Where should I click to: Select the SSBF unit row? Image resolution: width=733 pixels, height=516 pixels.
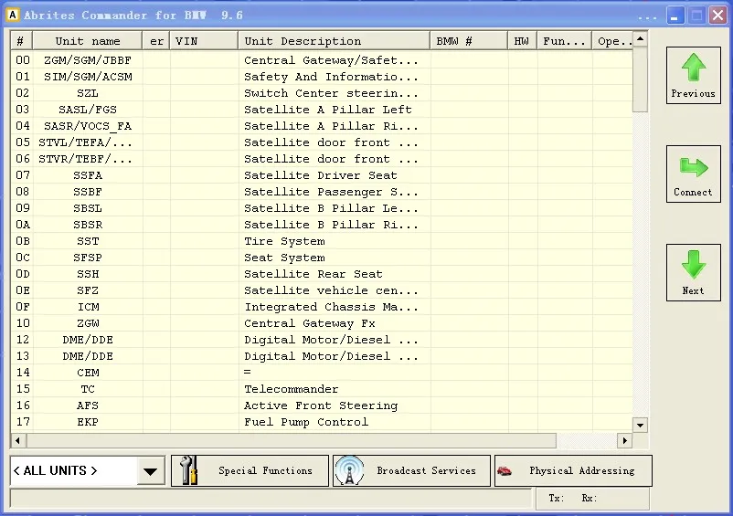(x=322, y=192)
